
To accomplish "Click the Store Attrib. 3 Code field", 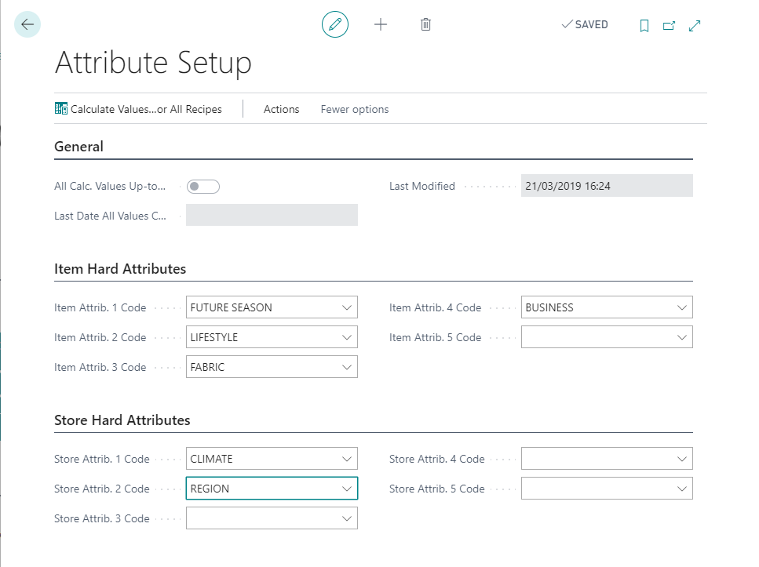I will pyautogui.click(x=263, y=518).
